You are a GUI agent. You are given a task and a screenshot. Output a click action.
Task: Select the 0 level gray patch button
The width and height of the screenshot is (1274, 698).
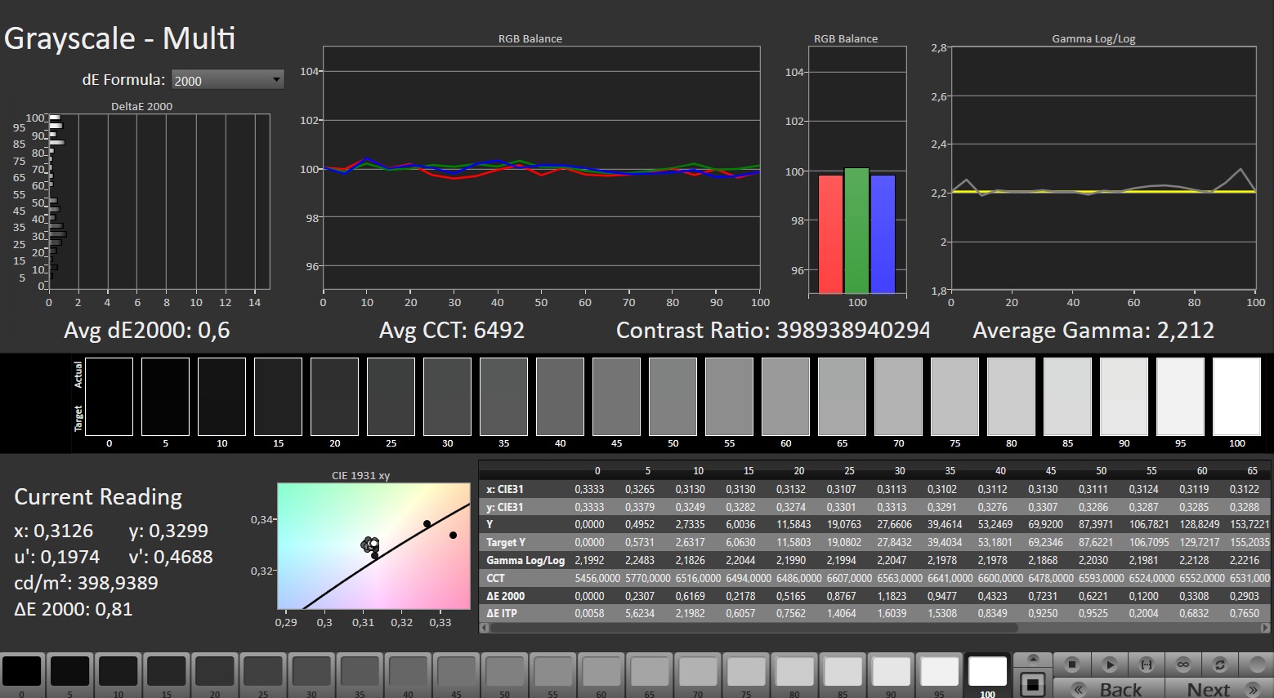pyautogui.click(x=22, y=674)
